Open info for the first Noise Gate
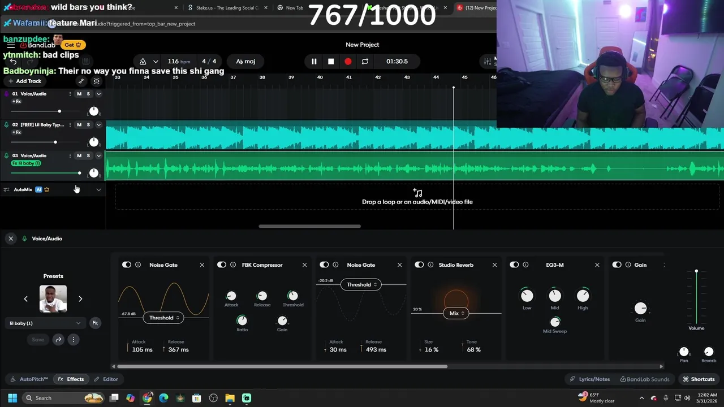724x407 pixels. click(138, 265)
